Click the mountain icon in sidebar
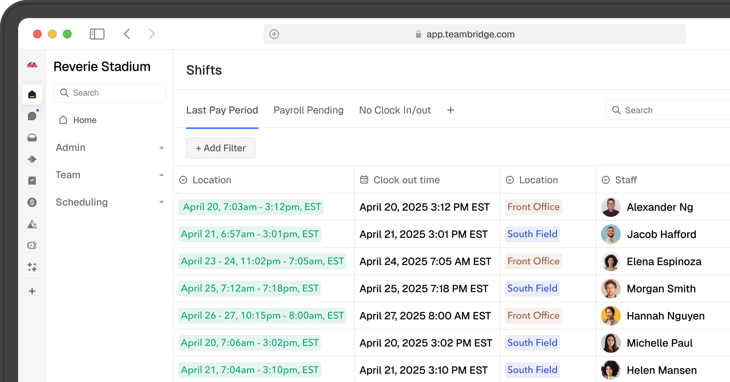Viewport: 730px width, 382px height. (x=32, y=224)
